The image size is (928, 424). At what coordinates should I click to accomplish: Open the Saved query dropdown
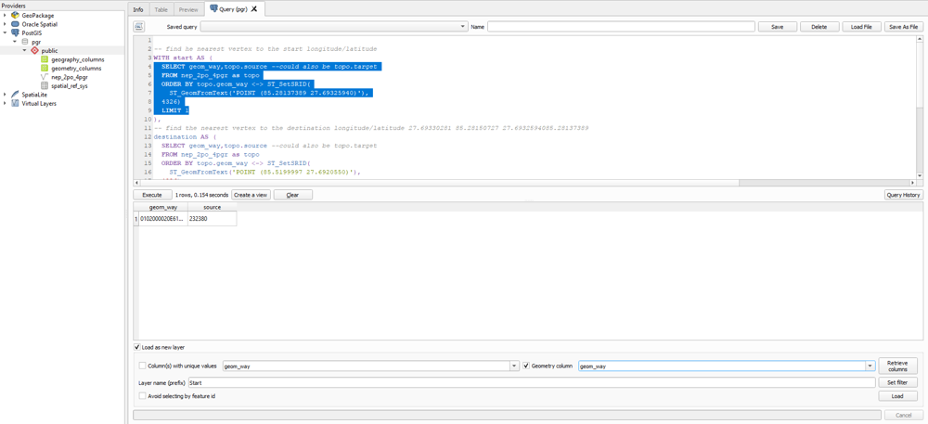tap(463, 27)
